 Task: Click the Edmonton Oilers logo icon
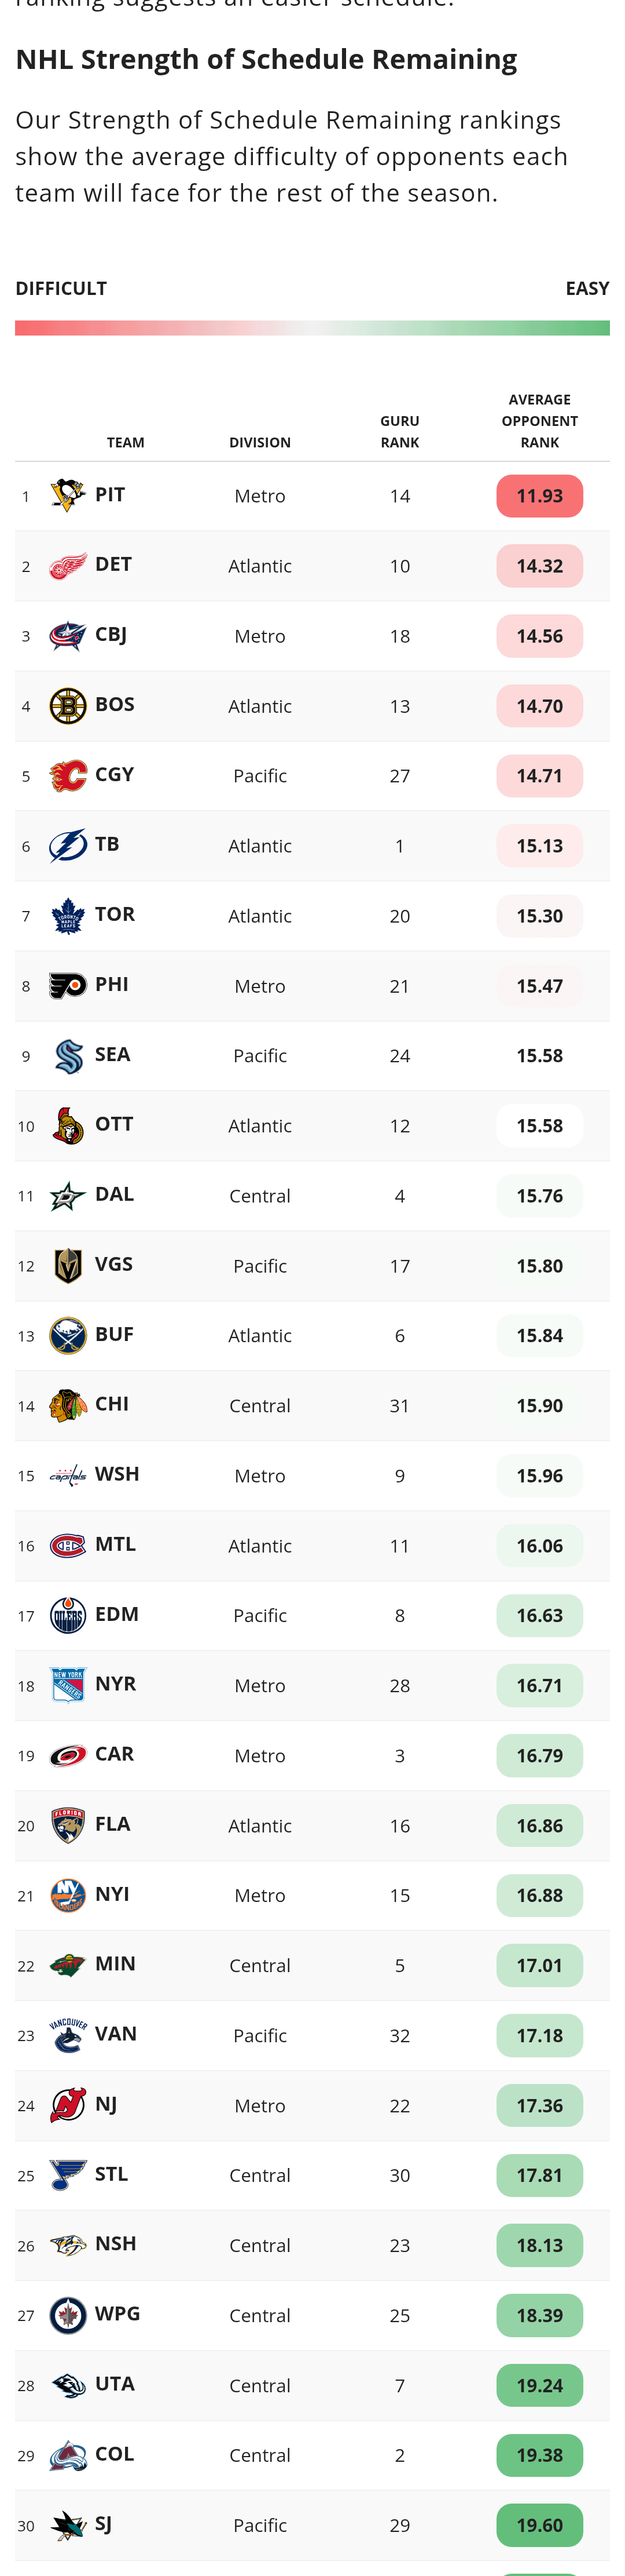pos(68,1616)
